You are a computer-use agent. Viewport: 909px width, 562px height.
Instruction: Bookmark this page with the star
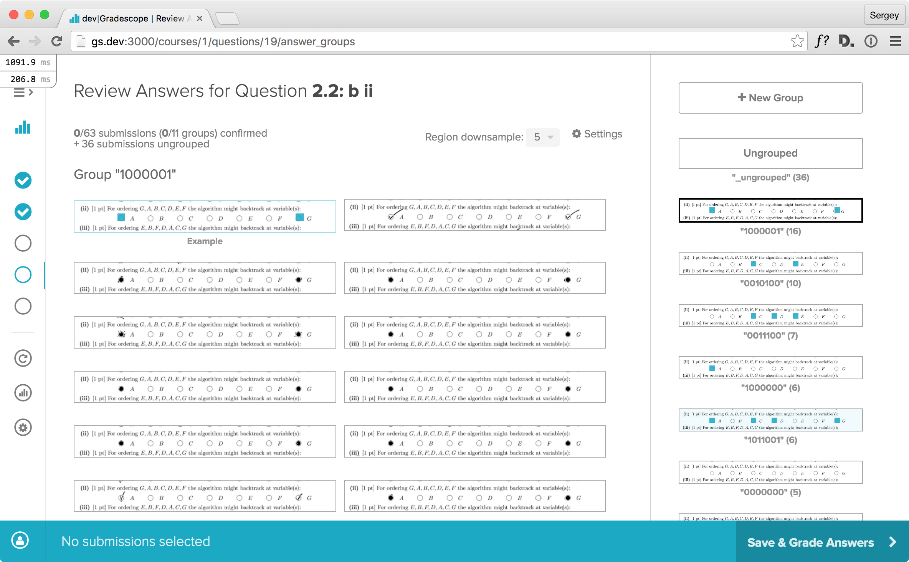point(797,41)
